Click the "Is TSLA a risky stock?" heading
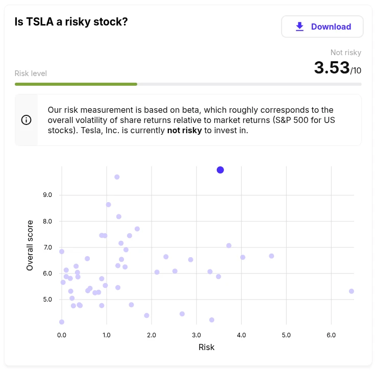The image size is (378, 372). tap(71, 22)
